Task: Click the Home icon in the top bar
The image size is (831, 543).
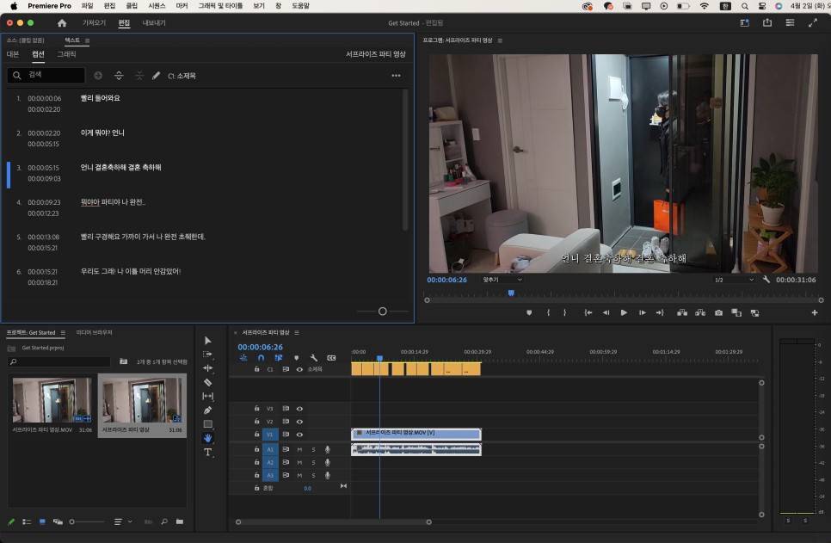Action: pos(61,23)
